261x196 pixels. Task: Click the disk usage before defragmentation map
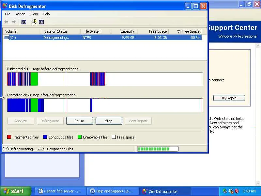(x=105, y=79)
